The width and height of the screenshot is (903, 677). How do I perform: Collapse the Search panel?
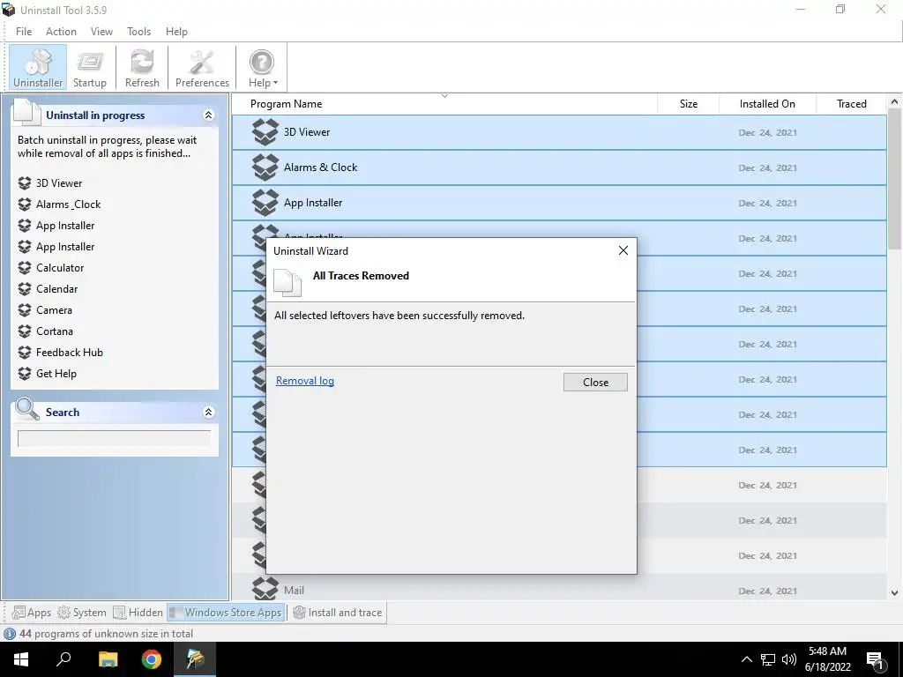(x=208, y=413)
